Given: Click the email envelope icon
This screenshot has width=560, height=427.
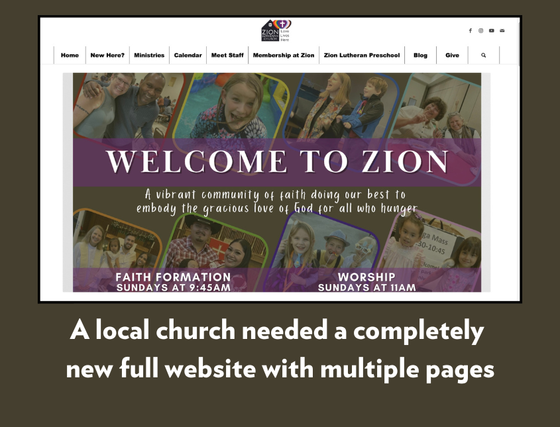Looking at the screenshot, I should [502, 30].
